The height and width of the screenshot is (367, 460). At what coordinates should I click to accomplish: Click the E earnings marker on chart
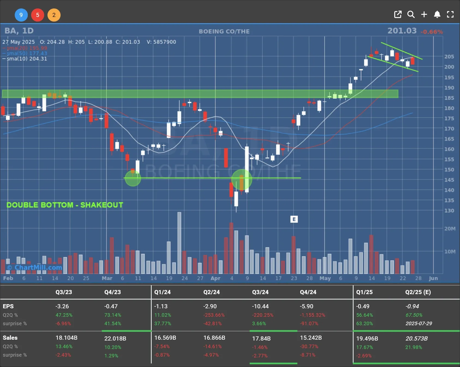point(294,219)
